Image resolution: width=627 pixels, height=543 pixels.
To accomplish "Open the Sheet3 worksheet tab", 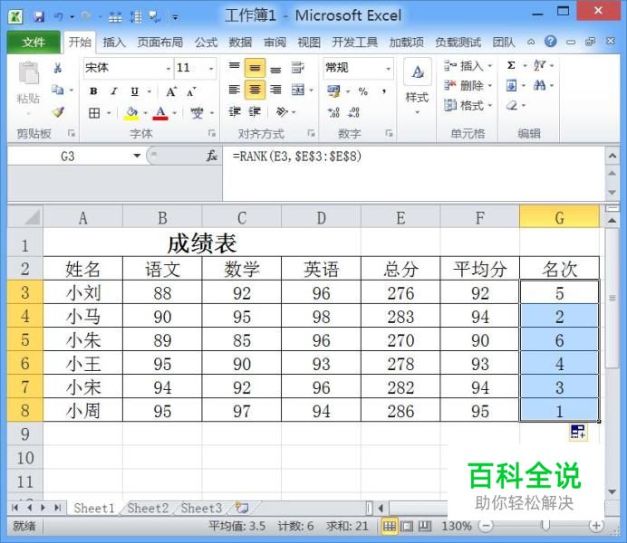I will tap(201, 508).
